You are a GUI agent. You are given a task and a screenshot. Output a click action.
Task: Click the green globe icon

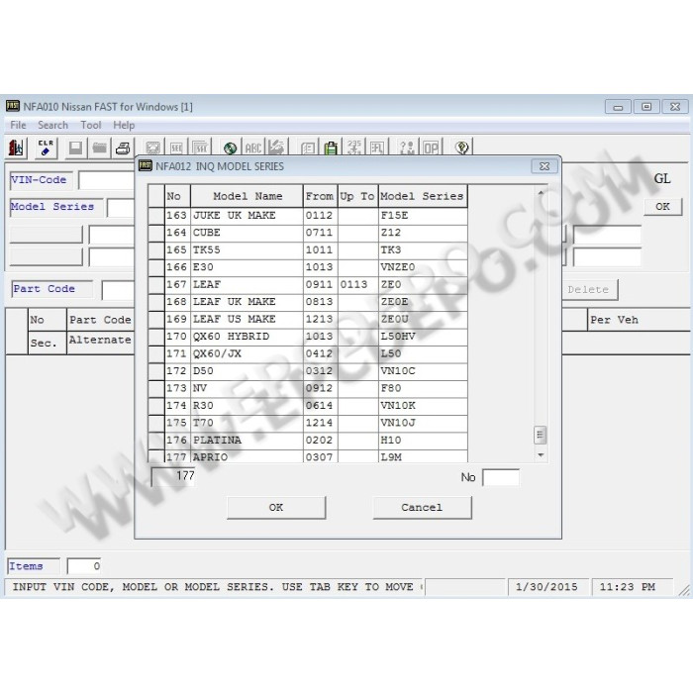pyautogui.click(x=230, y=148)
